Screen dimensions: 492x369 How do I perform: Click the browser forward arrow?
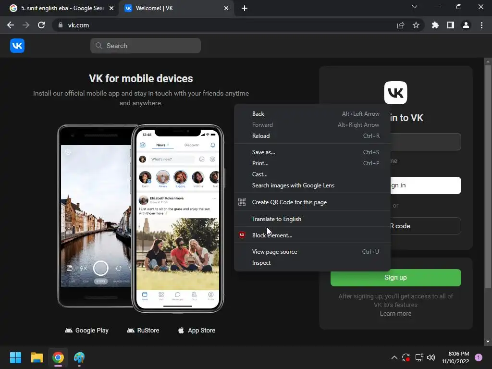[x=26, y=25]
